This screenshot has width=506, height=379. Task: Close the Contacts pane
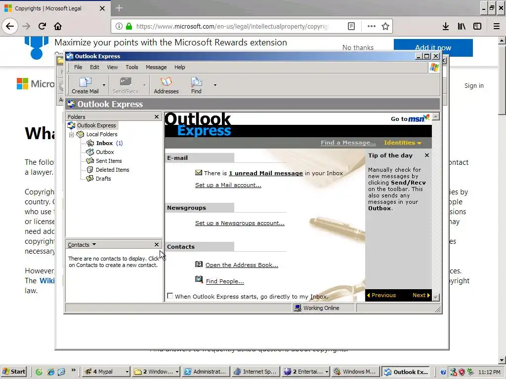[157, 245]
